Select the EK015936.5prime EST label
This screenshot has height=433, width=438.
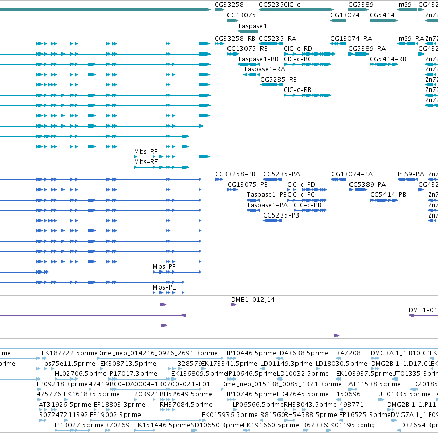click(x=230, y=415)
